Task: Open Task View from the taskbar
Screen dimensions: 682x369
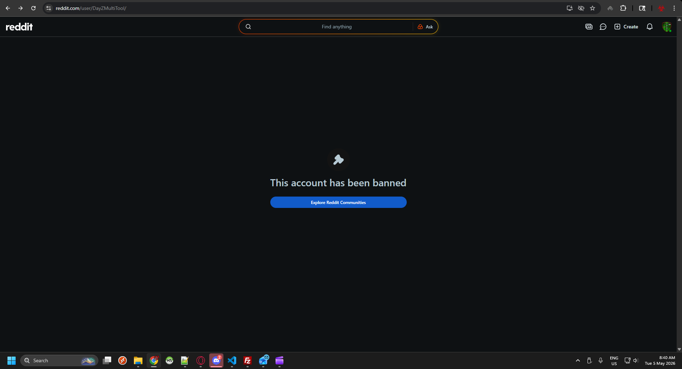Action: click(107, 360)
